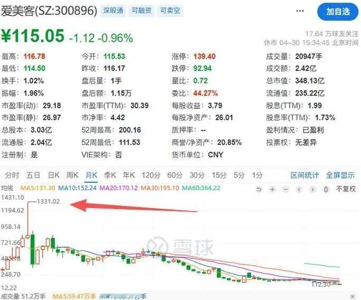Screen dimensions: 361x300
Task: Click the 涨停 value 139.40
Action: (204, 56)
